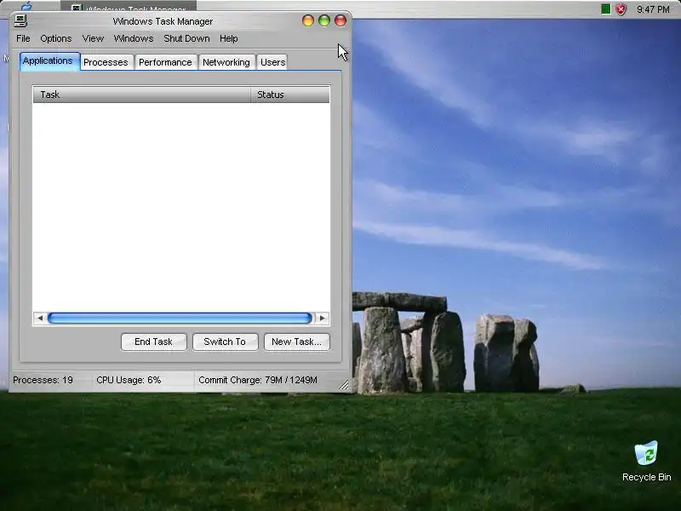Click the Processes: 19 status text
The height and width of the screenshot is (511, 681).
(x=43, y=380)
